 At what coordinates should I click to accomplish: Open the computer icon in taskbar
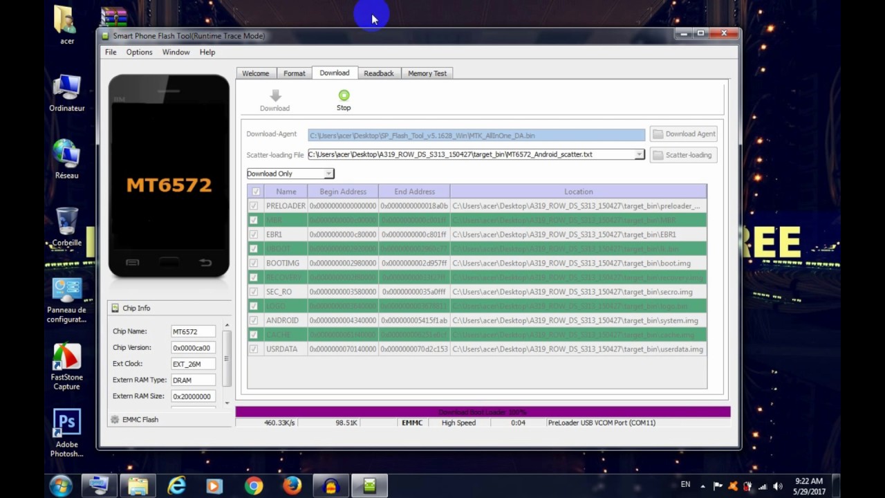(99, 486)
